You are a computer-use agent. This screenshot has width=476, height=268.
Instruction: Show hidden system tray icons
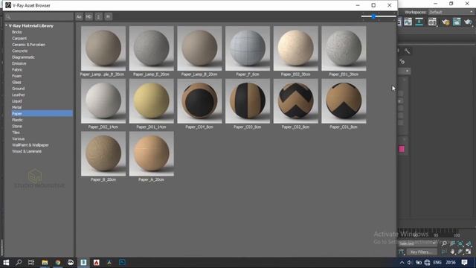coord(402,262)
